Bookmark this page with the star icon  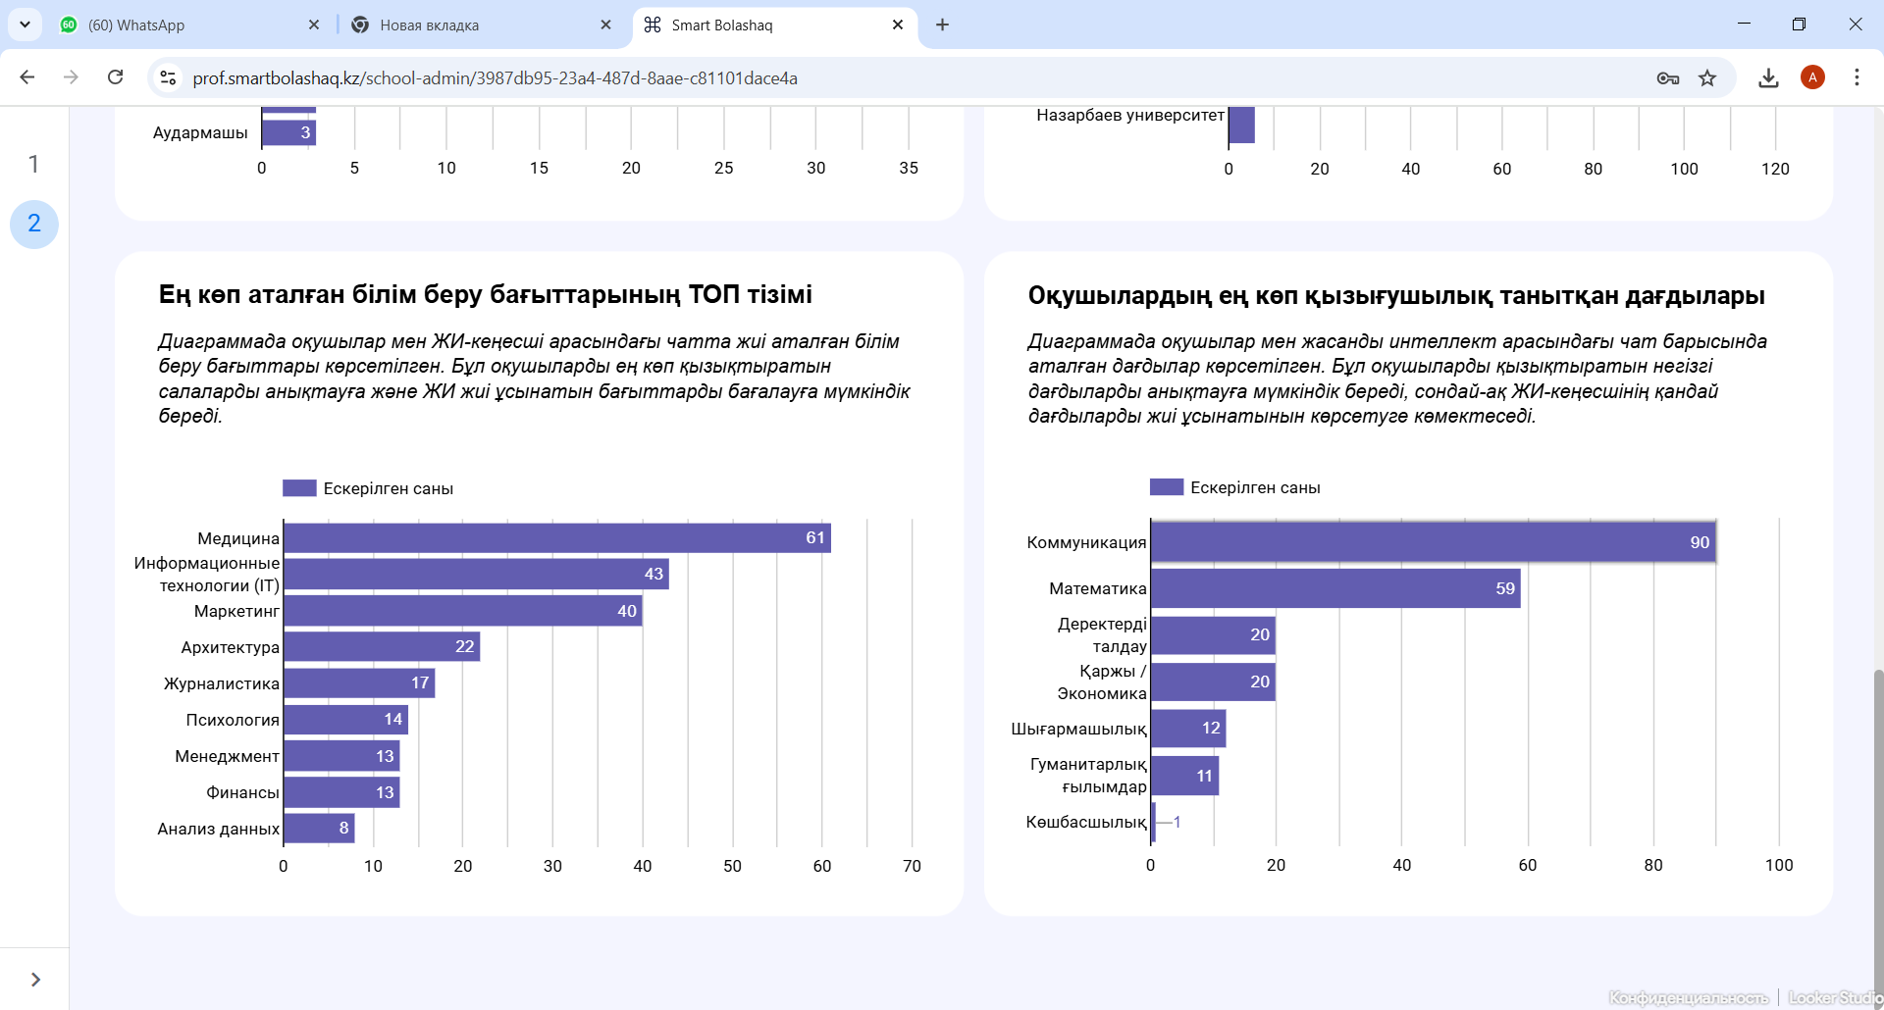coord(1707,77)
